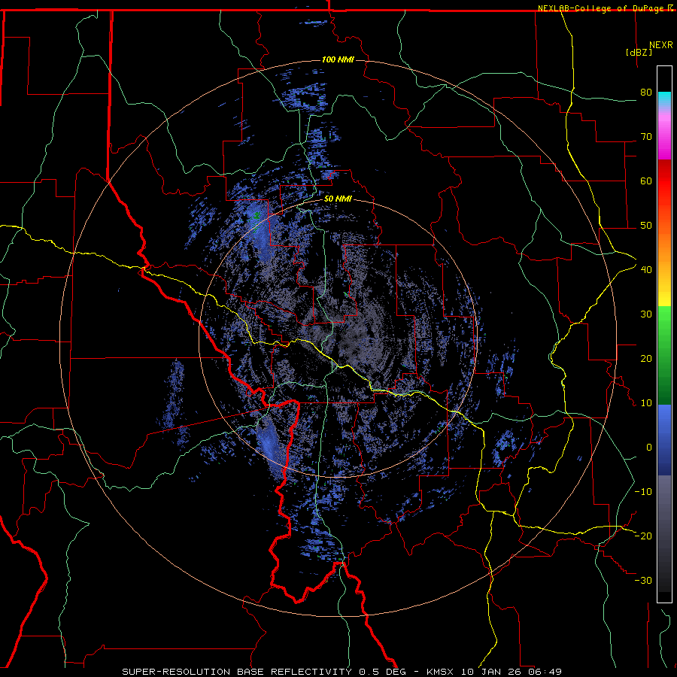This screenshot has height=677, width=677.
Task: Click the 60 dBZ scale value
Action: [x=646, y=181]
